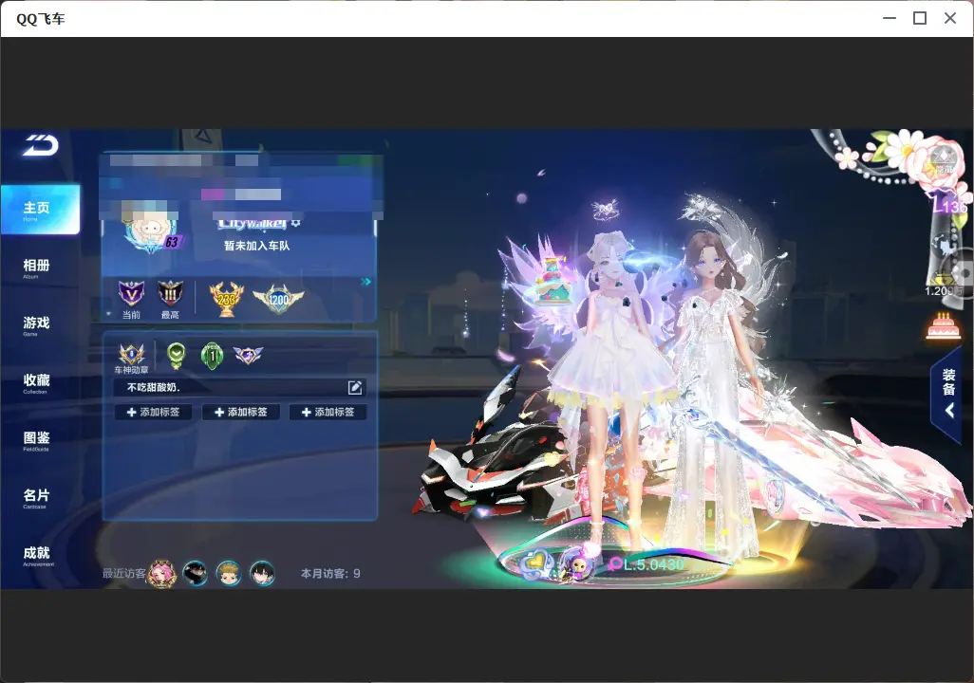This screenshot has height=683, width=974.
Task: Open the dark-haired boy visitor avatar
Action: tap(262, 573)
